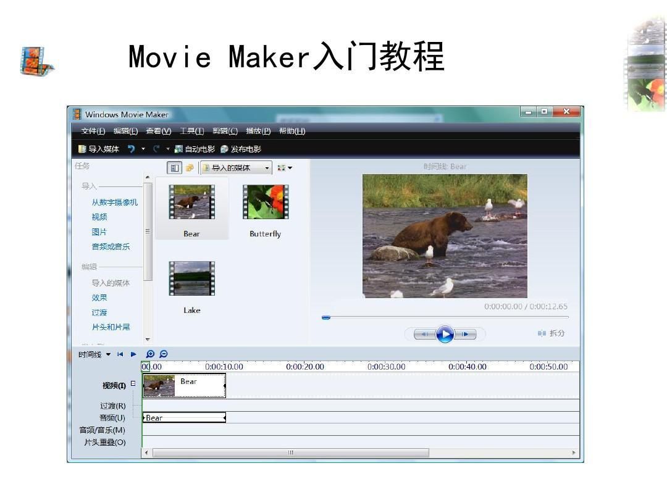Select the Bear audio clip on timeline
The image size is (667, 500).
click(184, 418)
